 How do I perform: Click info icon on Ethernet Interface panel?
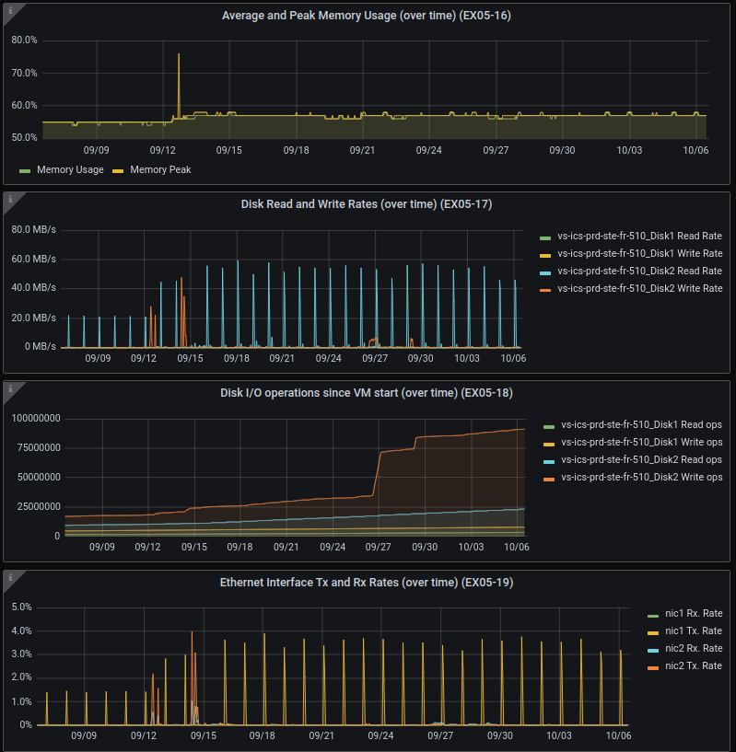click(9, 577)
